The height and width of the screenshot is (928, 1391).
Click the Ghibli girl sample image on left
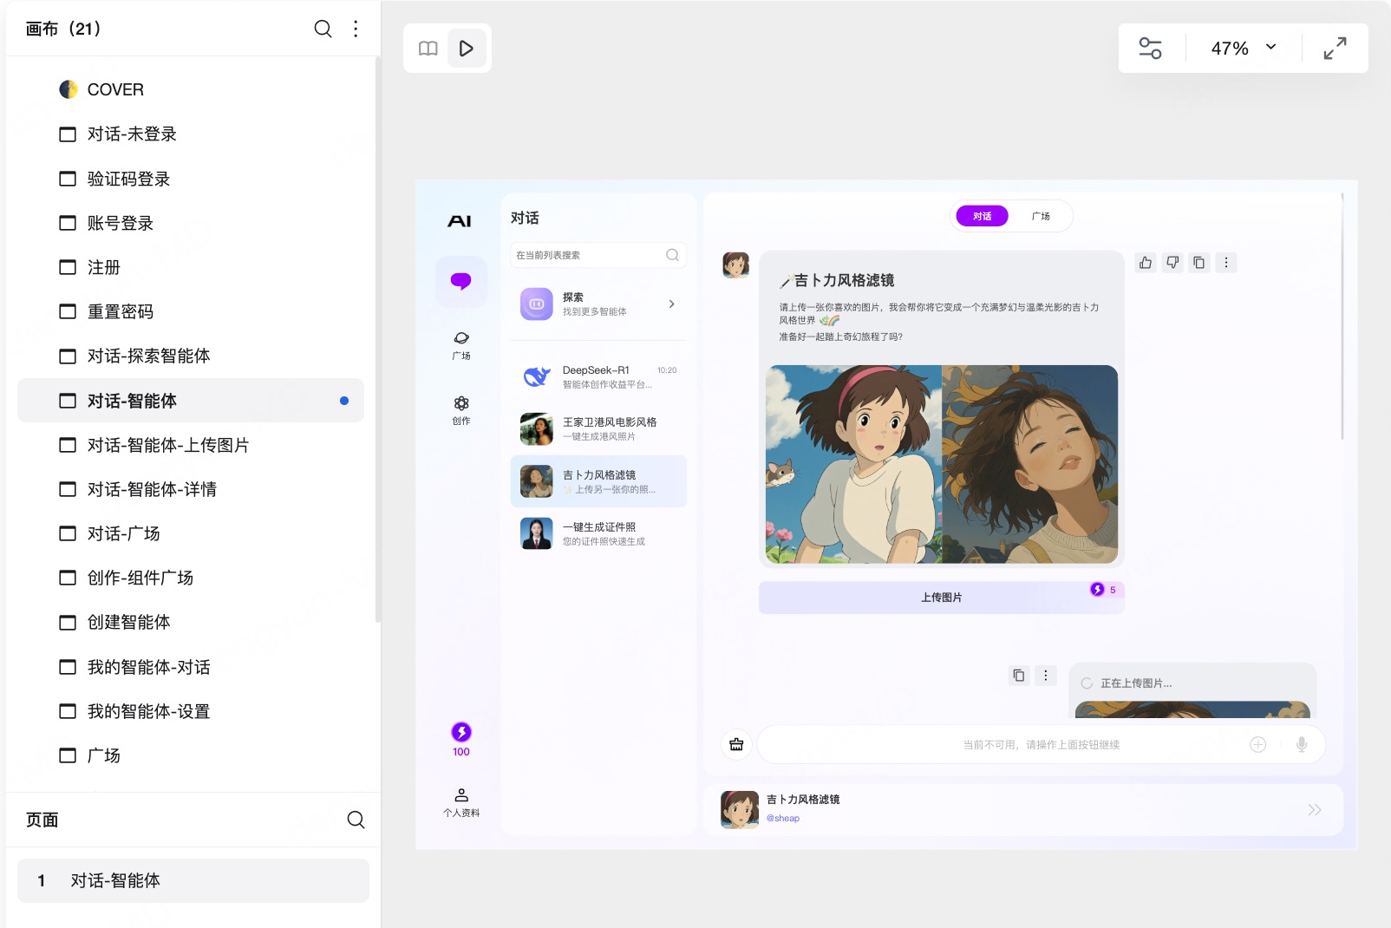853,464
